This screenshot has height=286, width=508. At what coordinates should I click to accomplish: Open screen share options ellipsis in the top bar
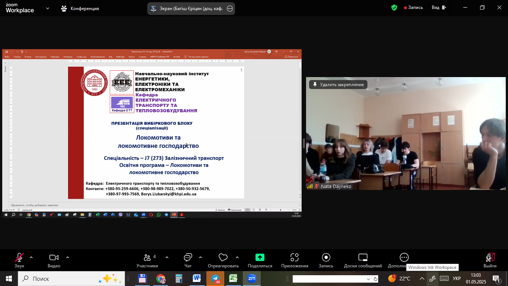point(230,9)
